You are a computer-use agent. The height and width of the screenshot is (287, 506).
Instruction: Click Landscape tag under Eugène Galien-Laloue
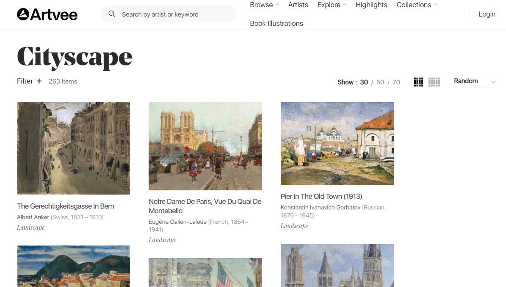point(162,240)
